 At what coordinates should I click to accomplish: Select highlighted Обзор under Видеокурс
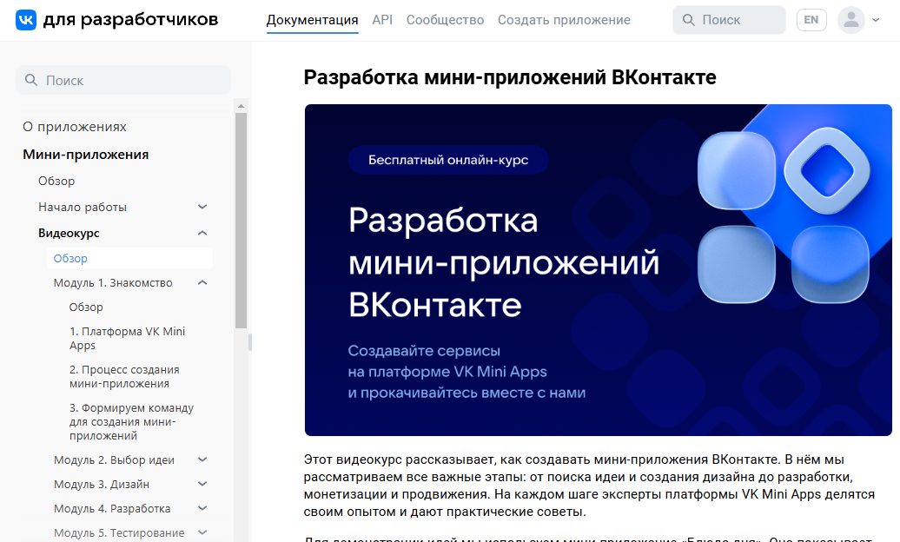pos(129,258)
